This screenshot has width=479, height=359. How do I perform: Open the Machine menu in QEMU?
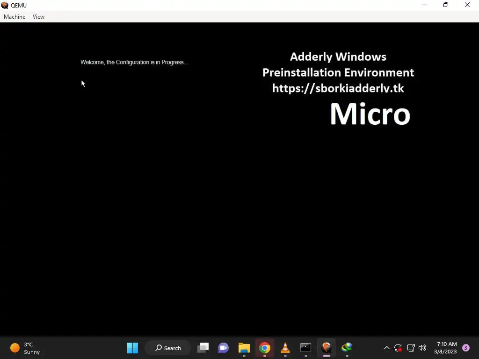15,17
